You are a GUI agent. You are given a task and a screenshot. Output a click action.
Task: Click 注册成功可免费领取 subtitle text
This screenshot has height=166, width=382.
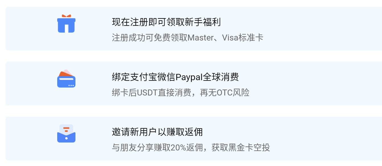pos(150,38)
